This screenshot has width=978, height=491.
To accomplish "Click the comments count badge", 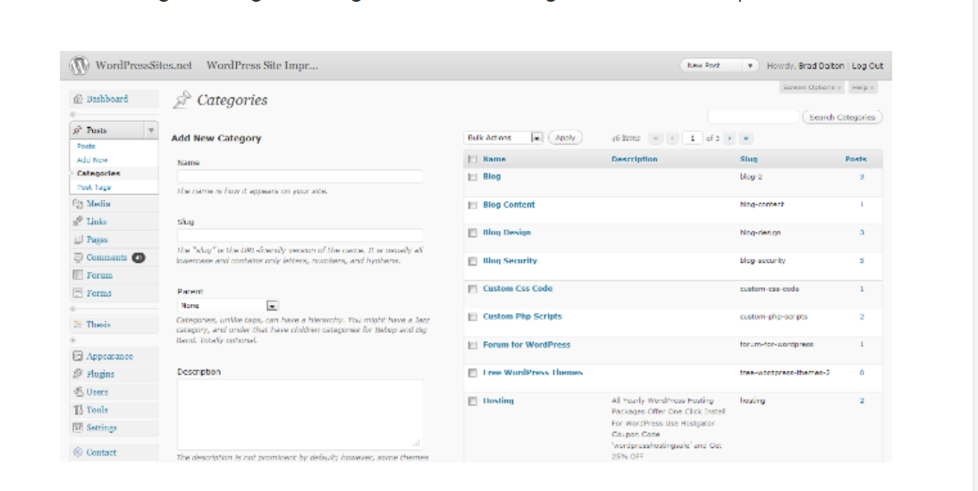I will point(139,258).
